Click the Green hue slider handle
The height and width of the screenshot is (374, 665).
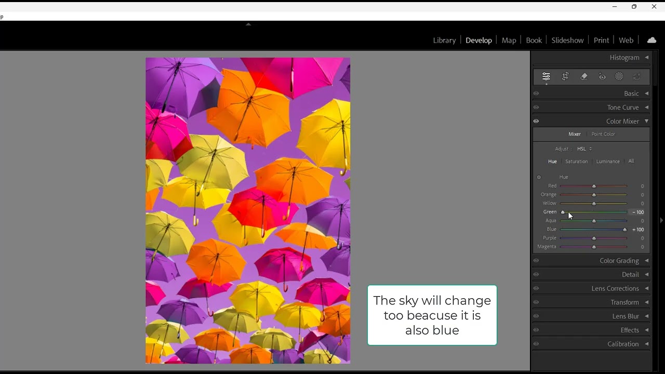tap(563, 212)
